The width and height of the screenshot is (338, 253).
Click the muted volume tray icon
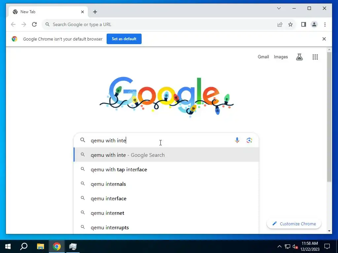pyautogui.click(x=295, y=246)
